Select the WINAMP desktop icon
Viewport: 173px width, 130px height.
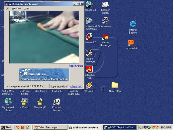coord(89,85)
